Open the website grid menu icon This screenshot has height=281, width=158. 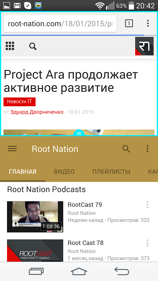pos(10,46)
